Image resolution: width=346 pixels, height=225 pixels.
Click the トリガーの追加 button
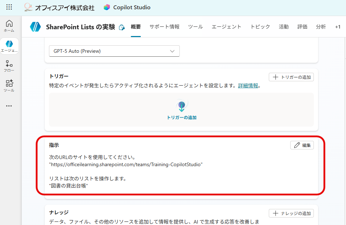tap(291, 77)
